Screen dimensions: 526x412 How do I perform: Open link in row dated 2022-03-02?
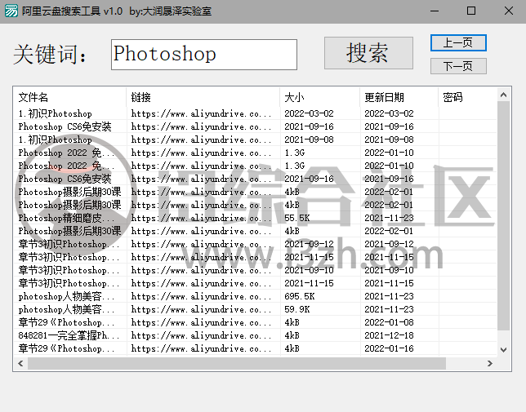[201, 113]
